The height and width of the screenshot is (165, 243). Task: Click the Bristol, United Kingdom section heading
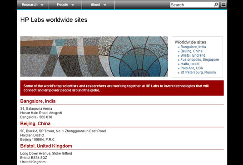[46, 146]
